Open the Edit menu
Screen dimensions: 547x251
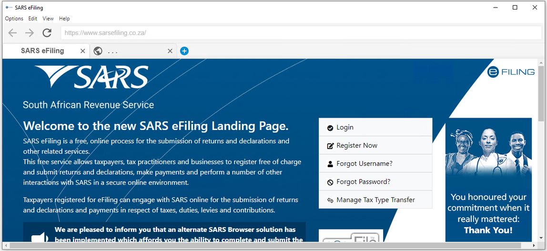(x=33, y=19)
